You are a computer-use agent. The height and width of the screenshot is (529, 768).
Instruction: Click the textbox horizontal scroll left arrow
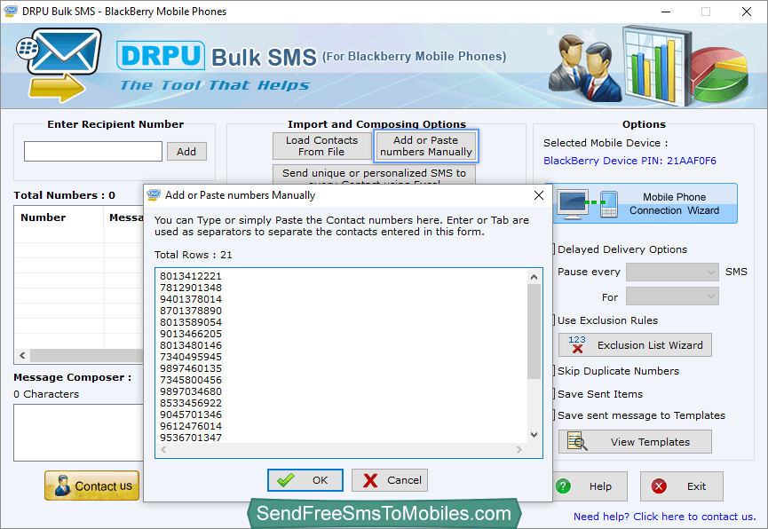click(163, 450)
